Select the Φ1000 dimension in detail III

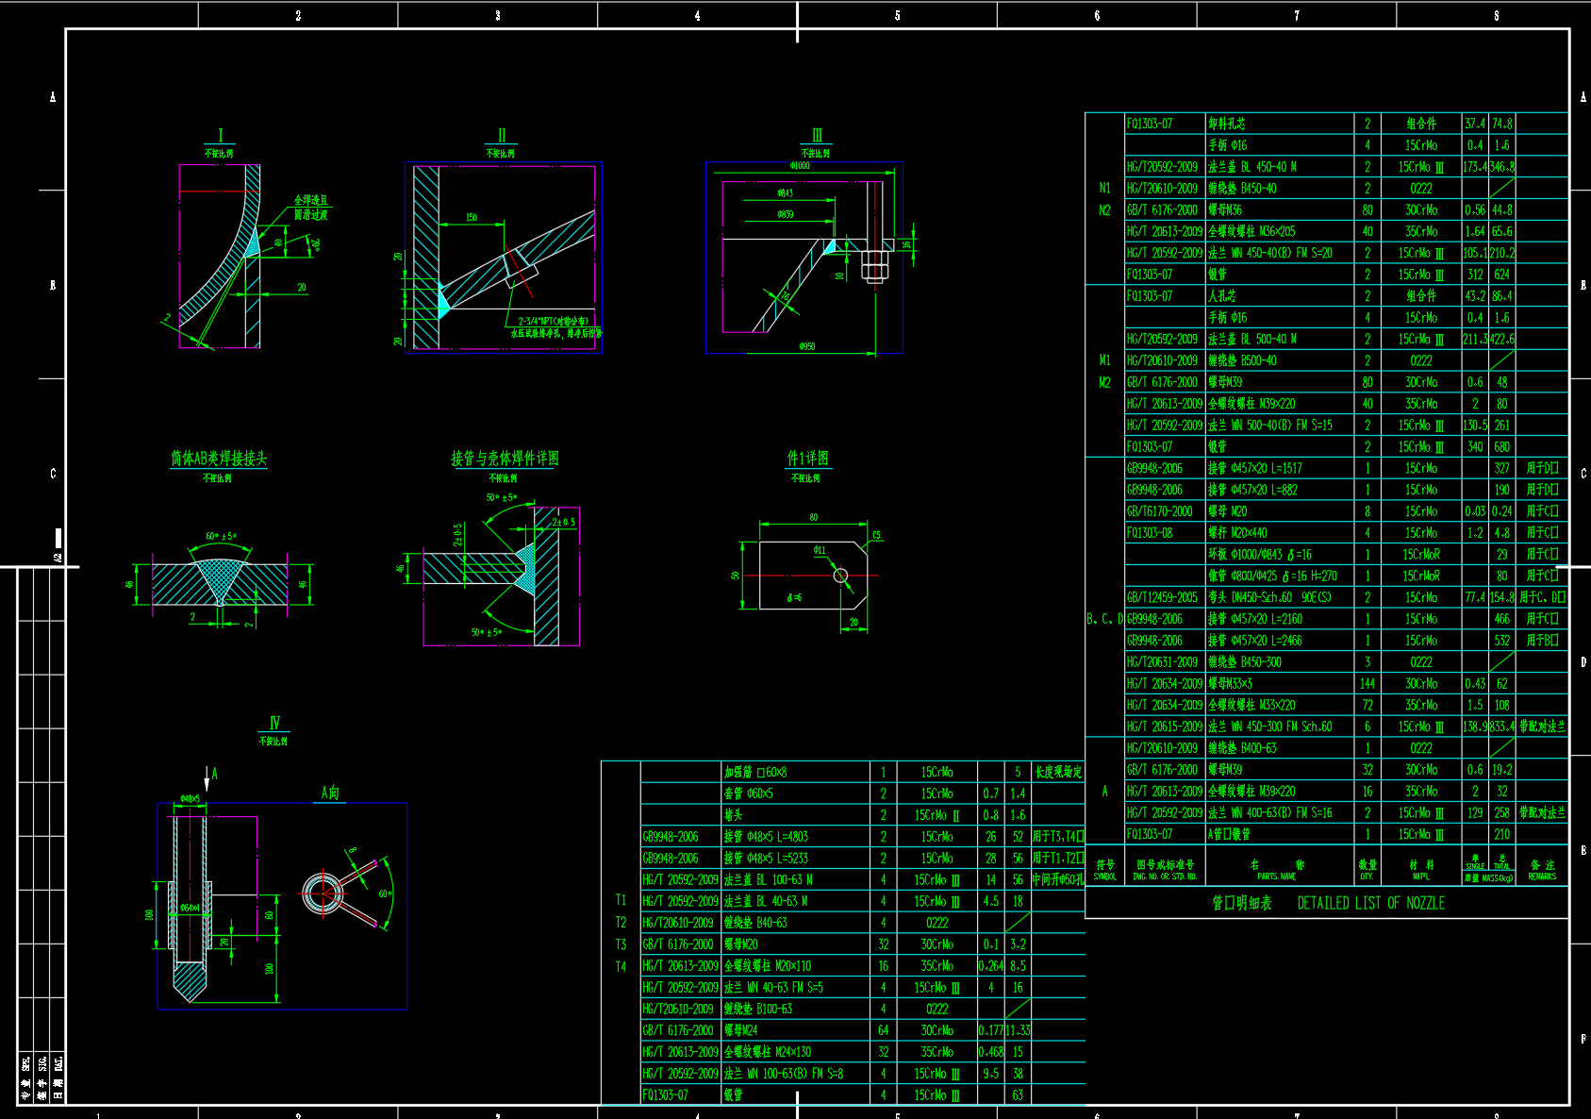tap(800, 166)
